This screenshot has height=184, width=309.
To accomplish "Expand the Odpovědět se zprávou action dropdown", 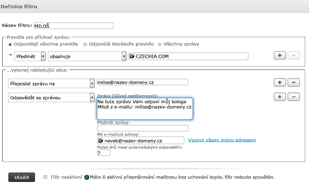I will click(92, 98).
